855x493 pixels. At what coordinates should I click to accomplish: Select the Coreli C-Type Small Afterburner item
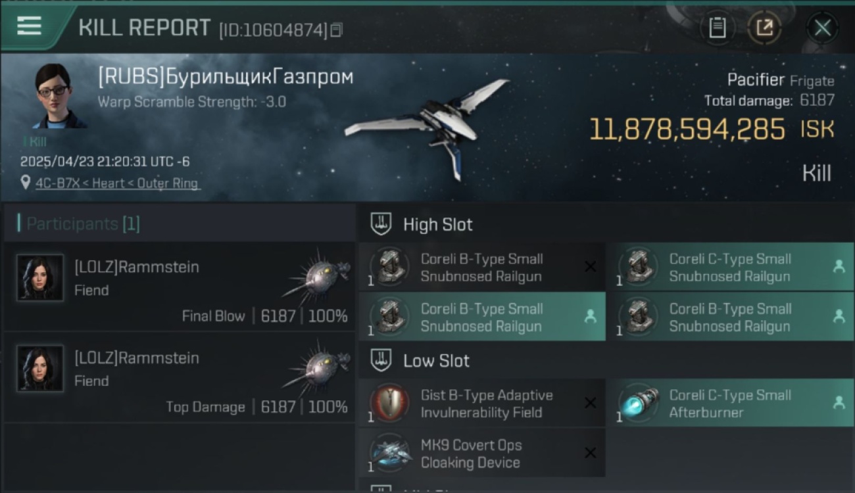[731, 404]
